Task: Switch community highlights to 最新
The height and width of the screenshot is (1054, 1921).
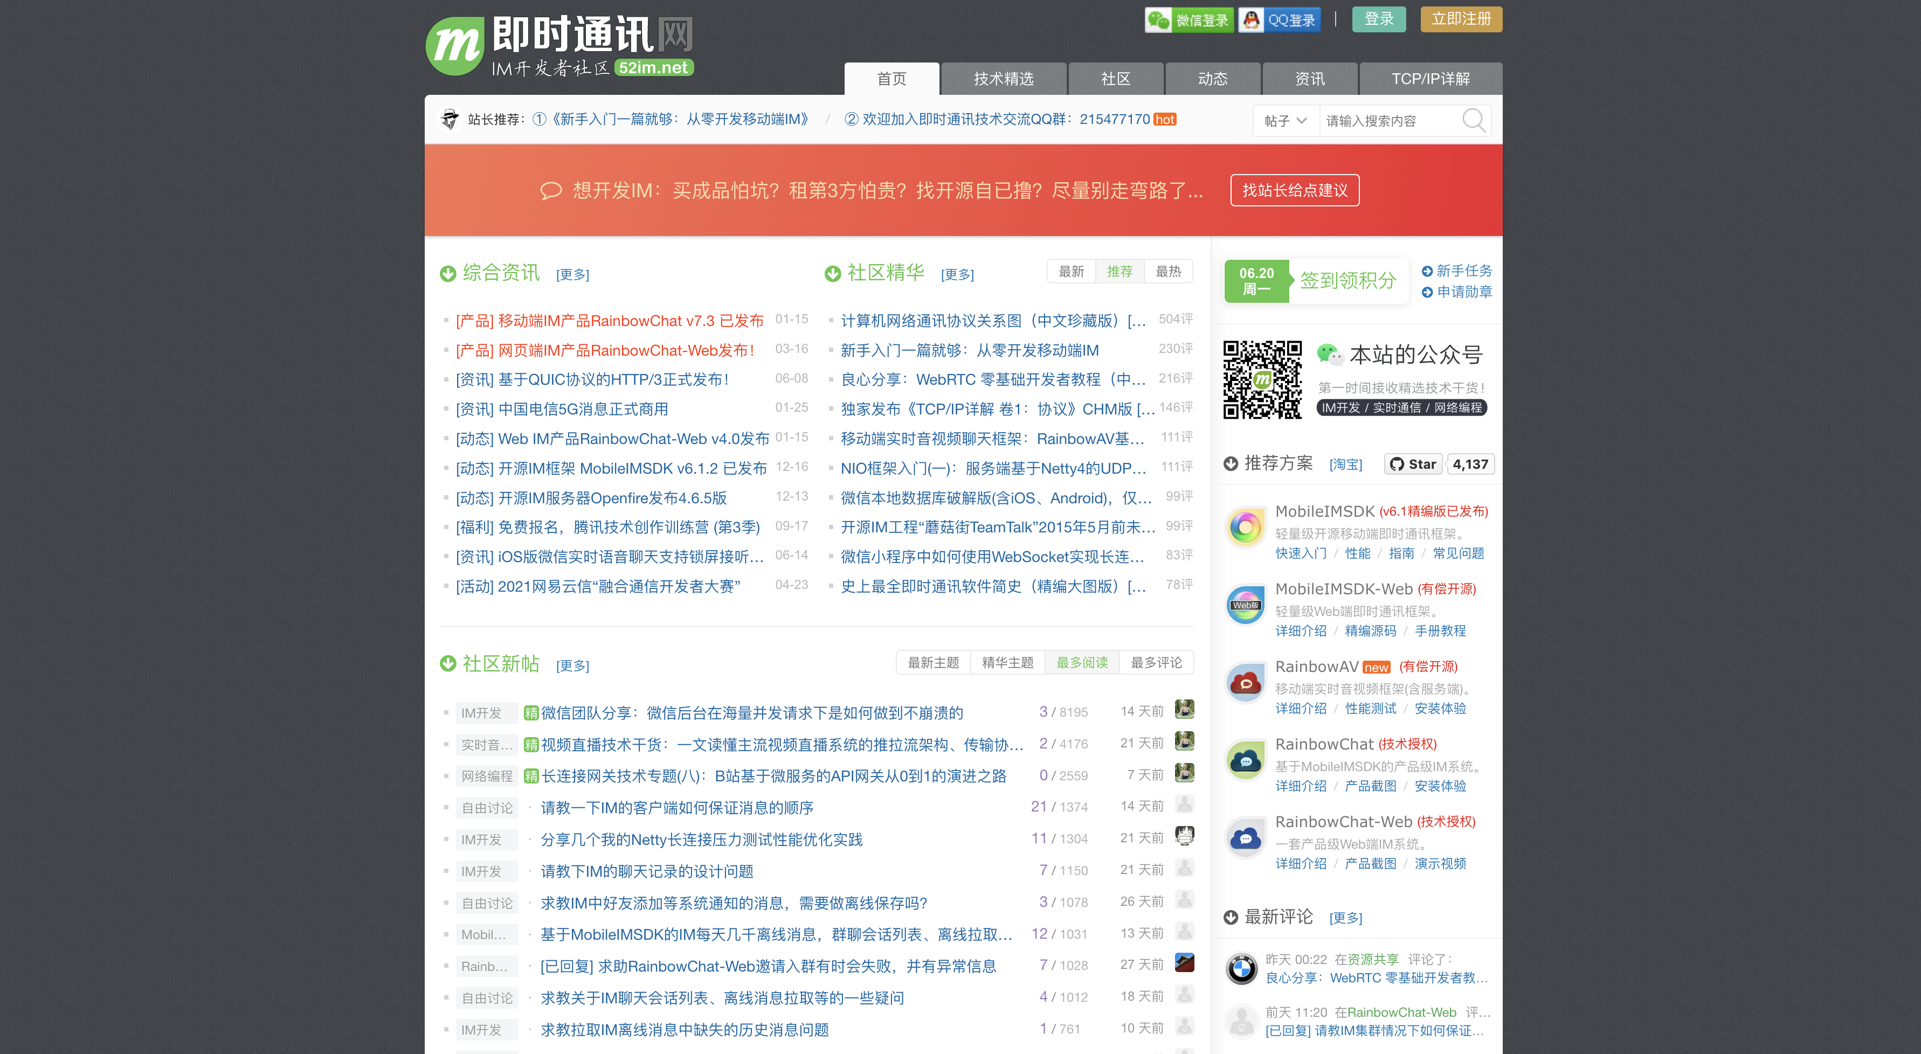Action: tap(1071, 272)
